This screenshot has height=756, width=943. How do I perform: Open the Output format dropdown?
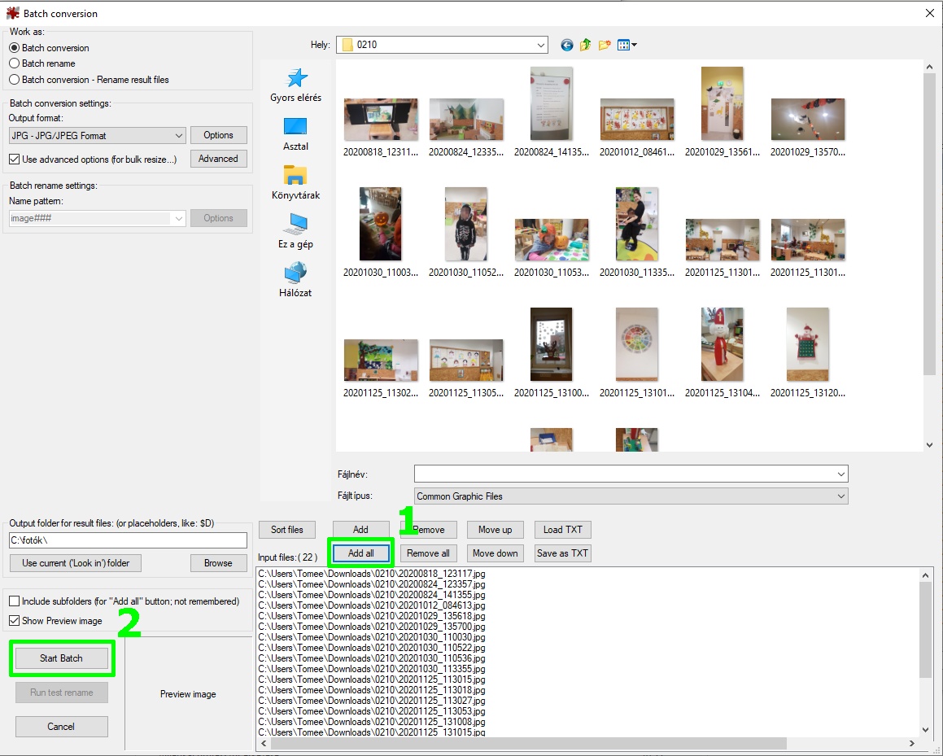pos(97,136)
